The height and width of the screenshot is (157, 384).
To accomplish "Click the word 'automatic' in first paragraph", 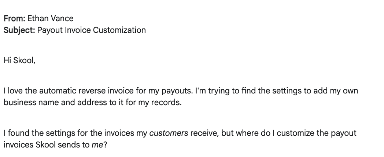I will click(x=58, y=91).
